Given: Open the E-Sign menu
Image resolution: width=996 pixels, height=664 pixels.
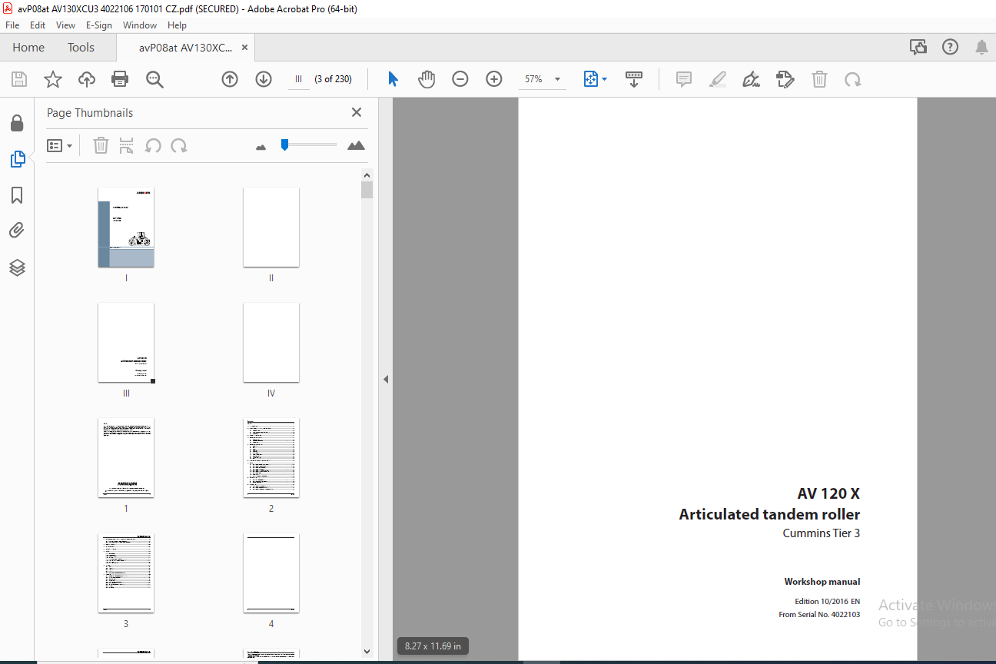Looking at the screenshot, I should 99,25.
